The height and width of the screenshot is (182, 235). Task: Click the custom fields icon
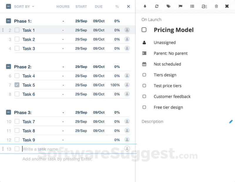coord(204,6)
